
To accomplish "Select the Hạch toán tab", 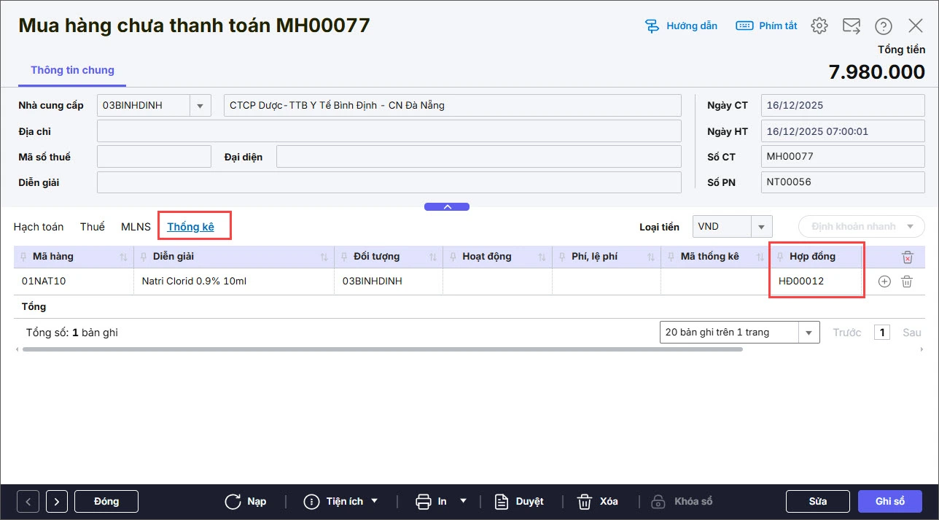I will 39,227.
